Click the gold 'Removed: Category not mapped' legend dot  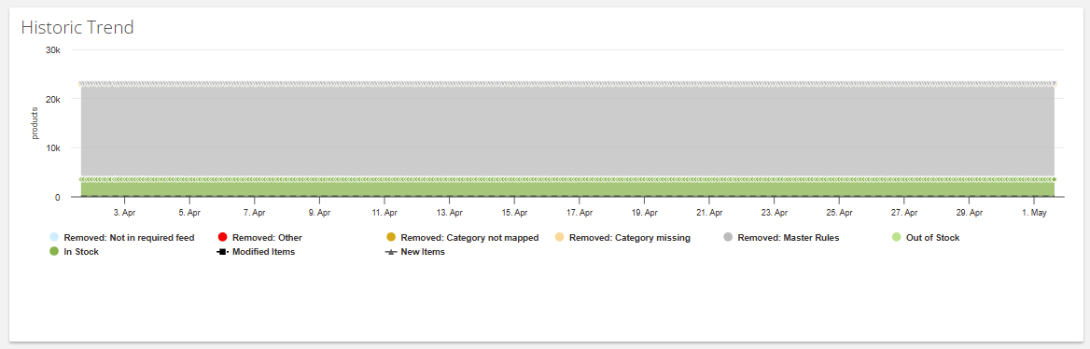(x=391, y=238)
